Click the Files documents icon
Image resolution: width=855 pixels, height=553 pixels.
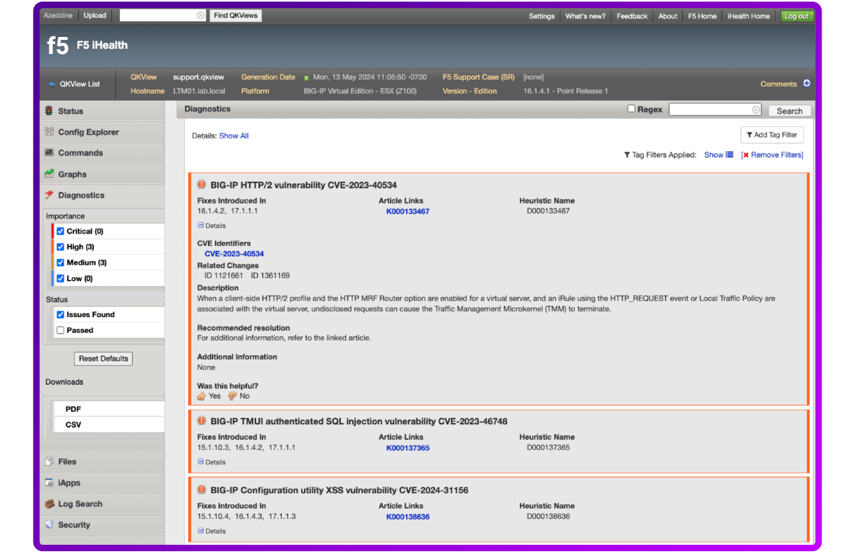point(49,461)
